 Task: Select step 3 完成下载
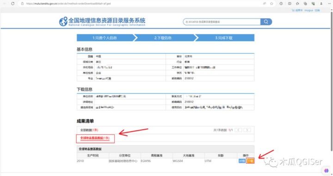(224, 38)
